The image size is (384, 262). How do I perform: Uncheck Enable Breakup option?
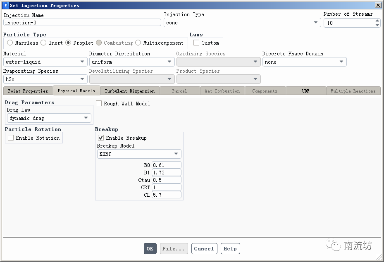pos(101,138)
